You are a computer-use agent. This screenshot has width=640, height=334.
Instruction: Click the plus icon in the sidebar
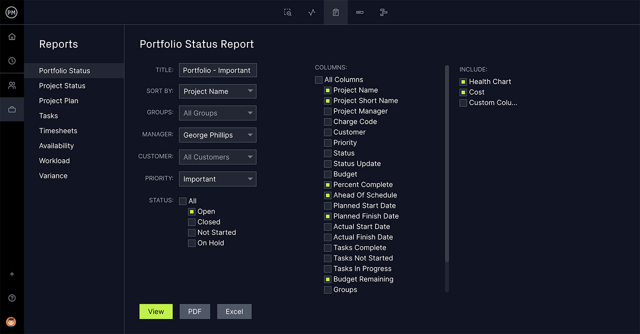point(12,274)
